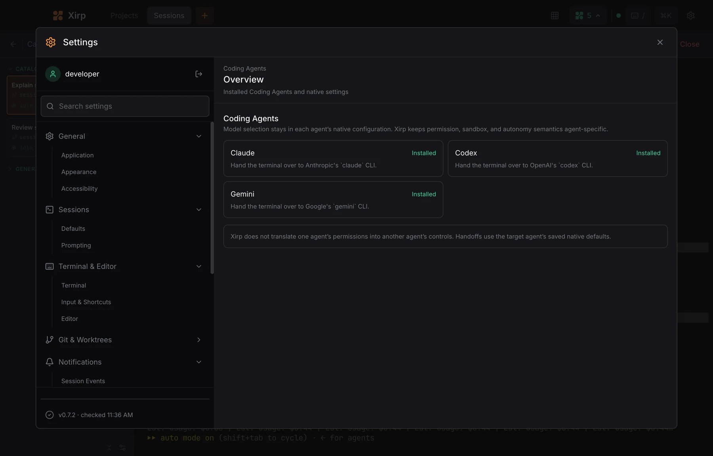Click the orange Settings gear icon in dialog header
The height and width of the screenshot is (456, 713).
coord(51,42)
